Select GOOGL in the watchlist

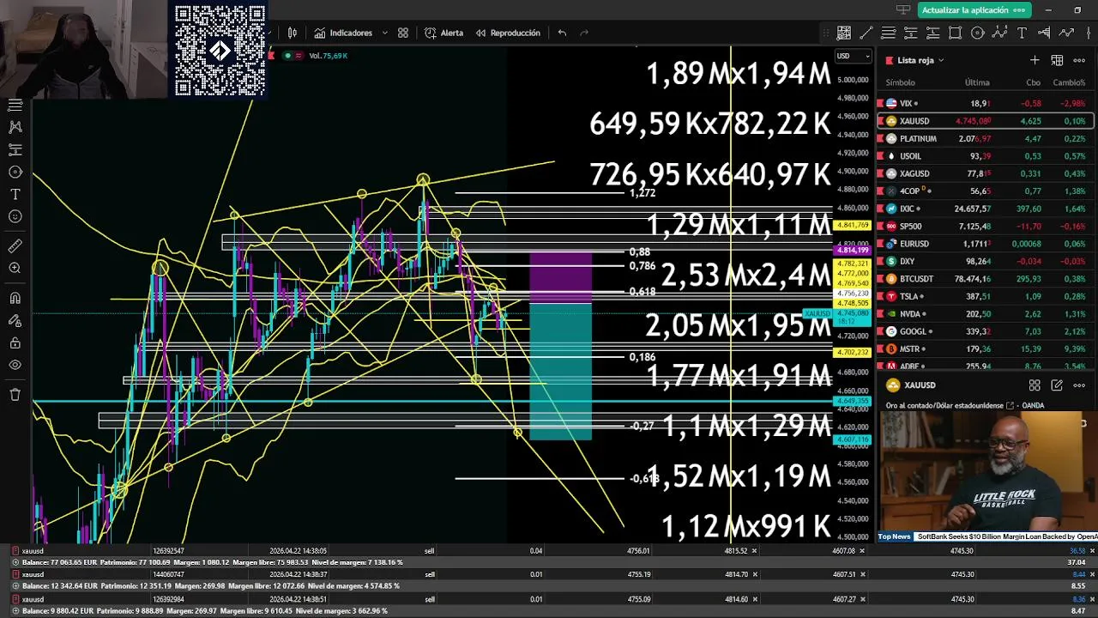pos(985,331)
